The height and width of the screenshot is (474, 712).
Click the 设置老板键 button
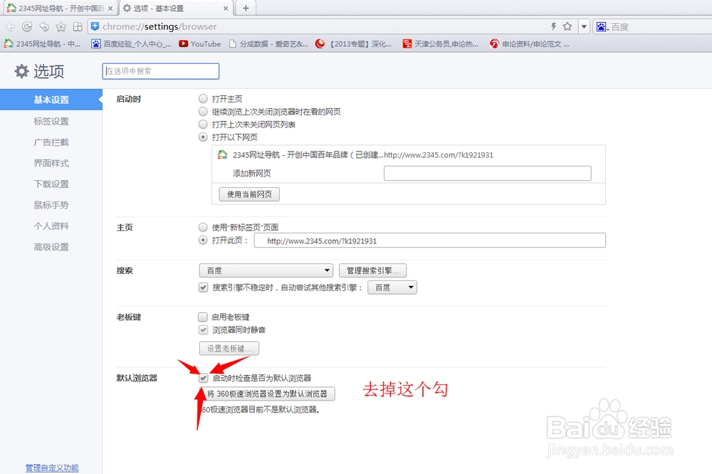pyautogui.click(x=229, y=349)
